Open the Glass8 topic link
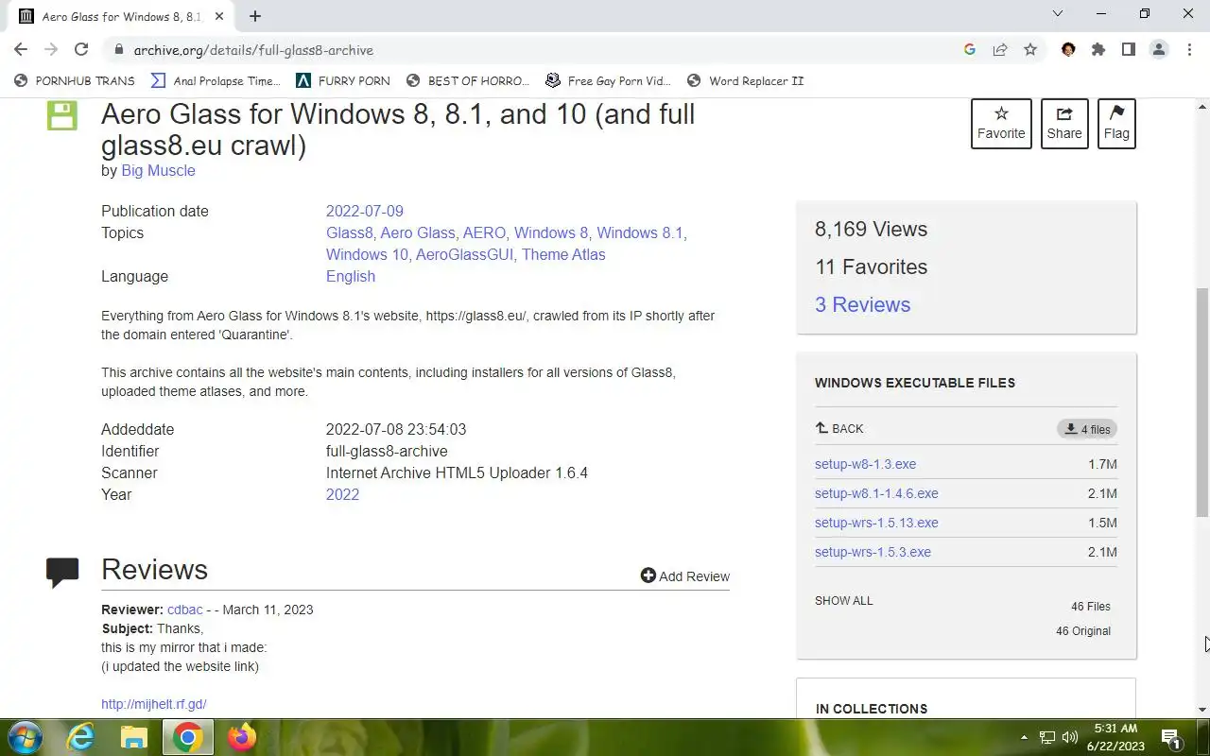This screenshot has width=1210, height=756. tap(349, 232)
